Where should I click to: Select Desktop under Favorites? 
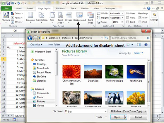(x=39, y=64)
